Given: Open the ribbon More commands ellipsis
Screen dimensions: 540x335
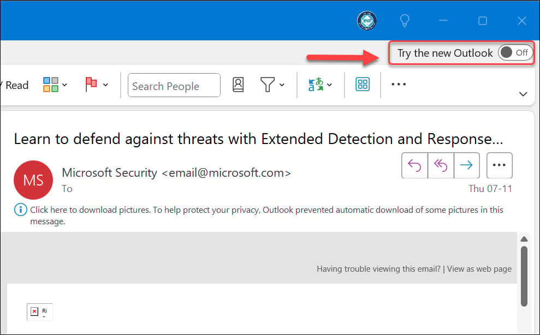Looking at the screenshot, I should tap(399, 85).
